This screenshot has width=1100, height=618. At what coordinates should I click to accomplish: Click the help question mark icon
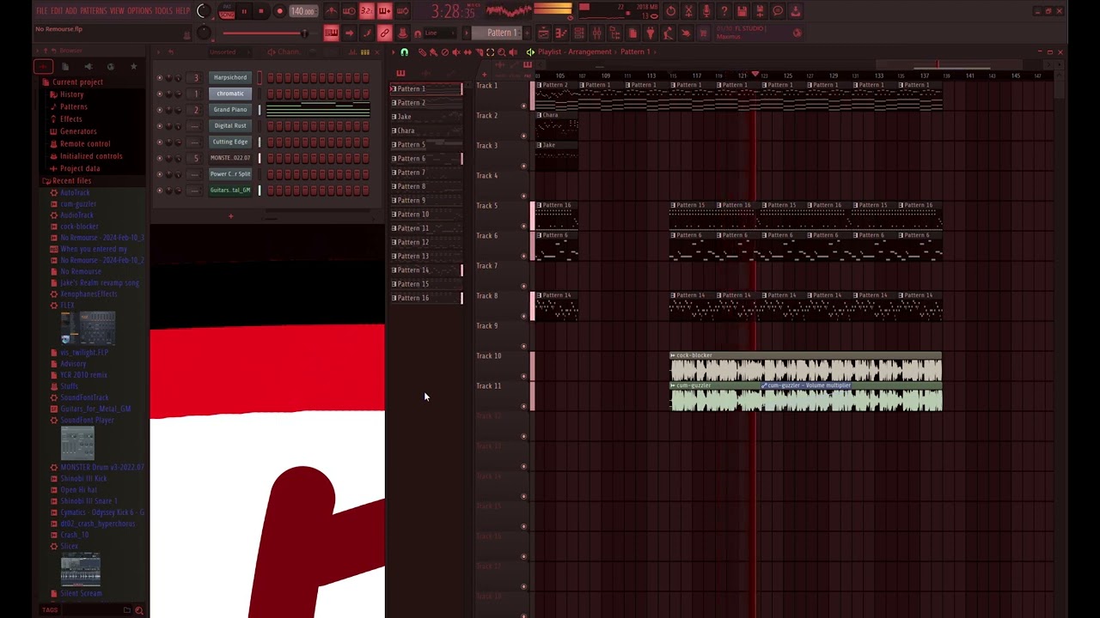point(724,11)
